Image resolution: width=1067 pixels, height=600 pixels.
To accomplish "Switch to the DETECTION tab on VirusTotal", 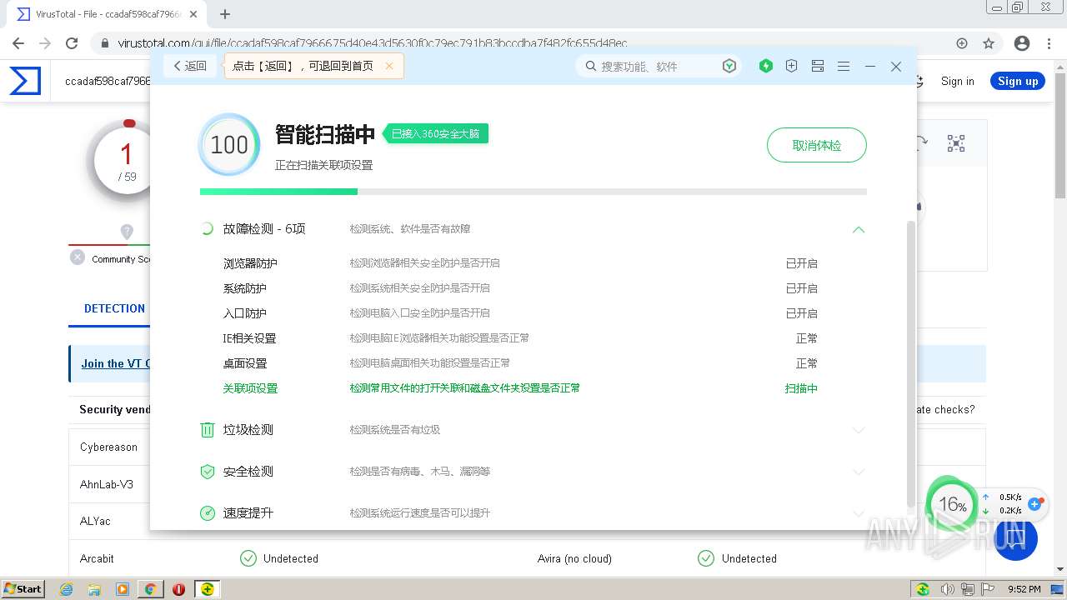I will point(114,308).
